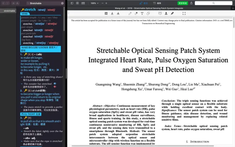This screenshot has width=235, height=147.
Task: Play audio for Chinese sweater sentence
Action: click(55, 86)
